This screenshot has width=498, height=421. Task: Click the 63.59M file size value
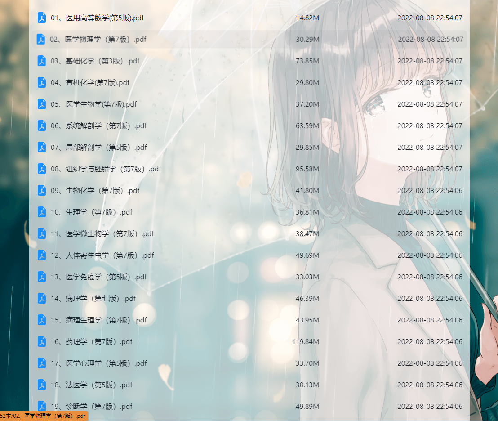click(307, 126)
